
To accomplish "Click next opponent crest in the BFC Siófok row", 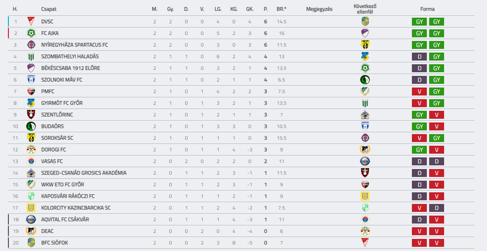I will click(365, 243).
